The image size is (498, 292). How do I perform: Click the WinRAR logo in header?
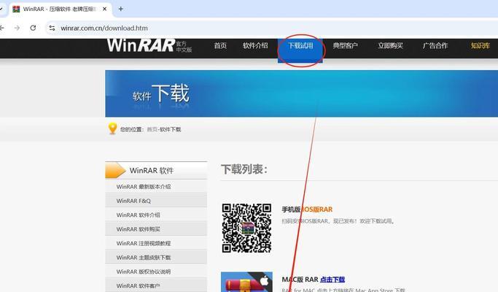point(149,45)
